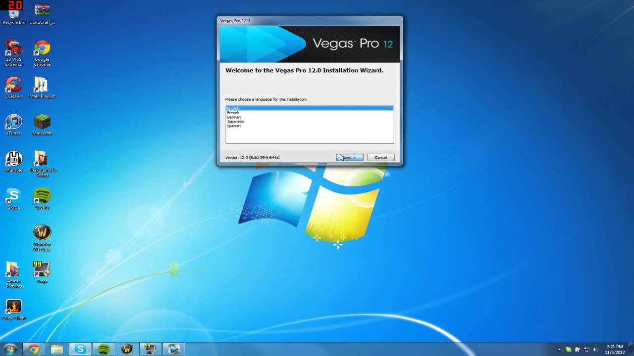
Task: Click Next in the Vegas Pro installer
Action: 350,157
